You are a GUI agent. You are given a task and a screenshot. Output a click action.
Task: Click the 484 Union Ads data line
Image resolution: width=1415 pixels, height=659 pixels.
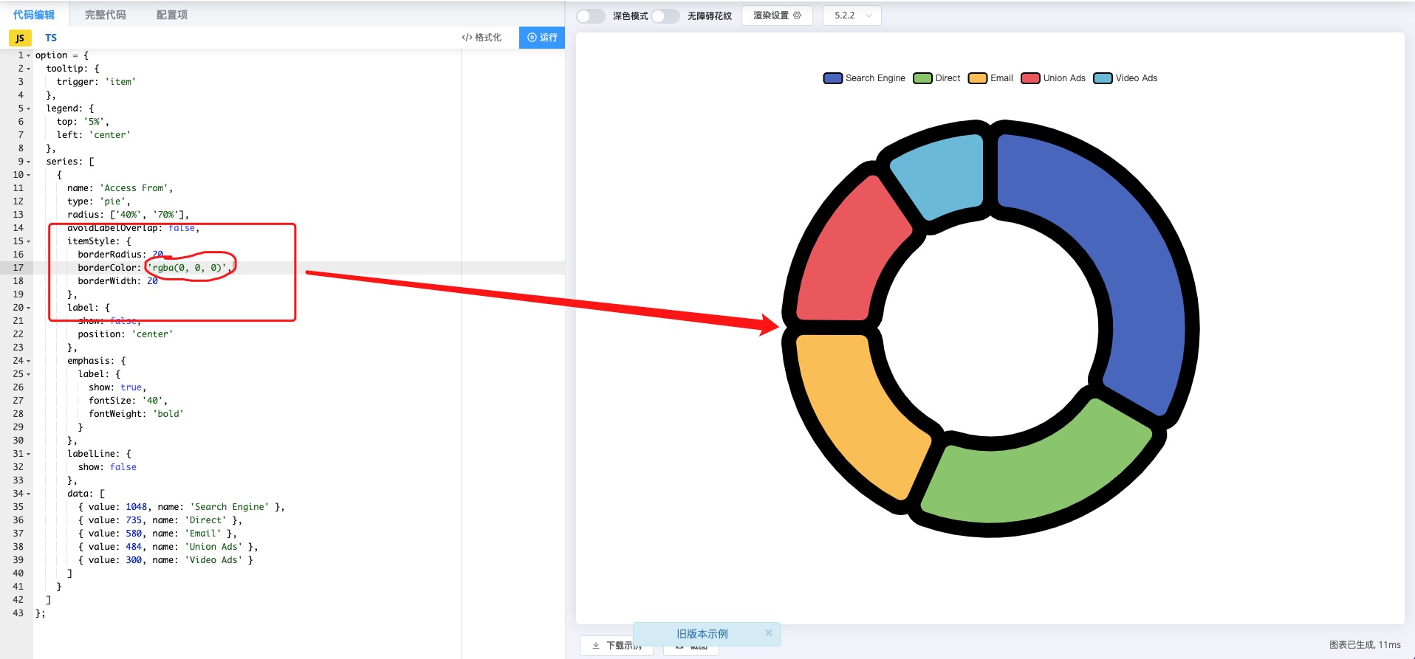click(168, 547)
